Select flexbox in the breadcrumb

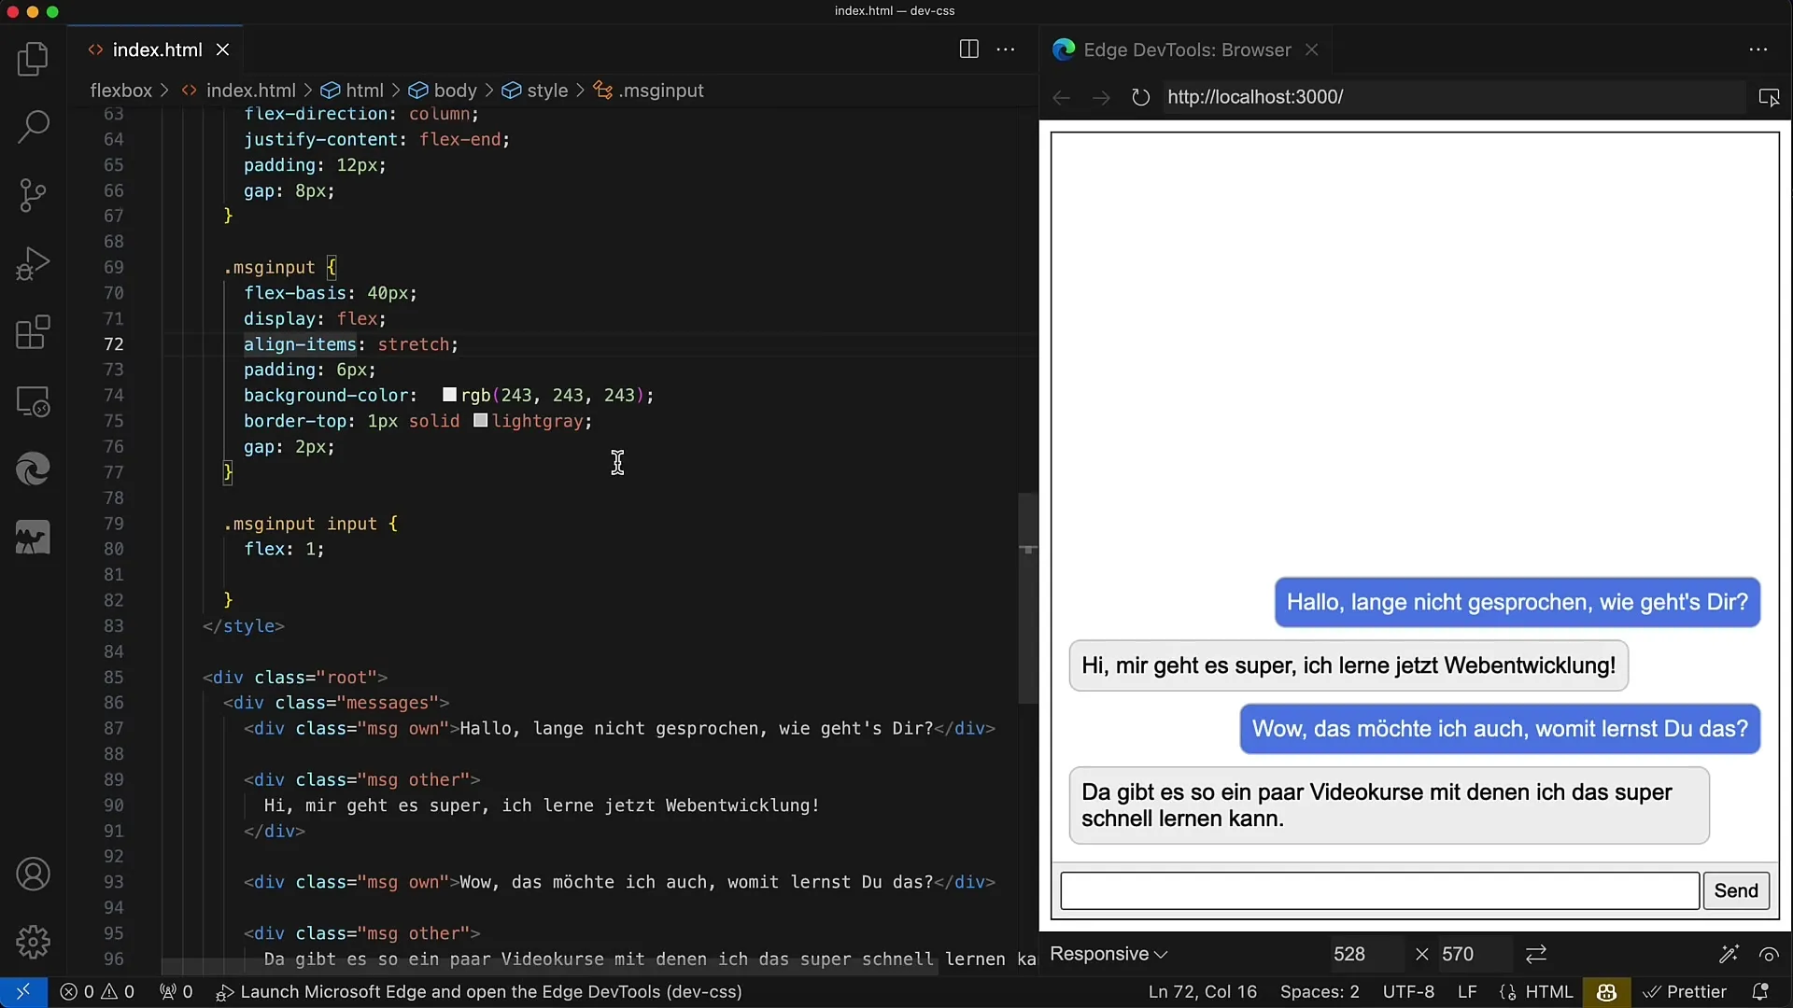(120, 91)
